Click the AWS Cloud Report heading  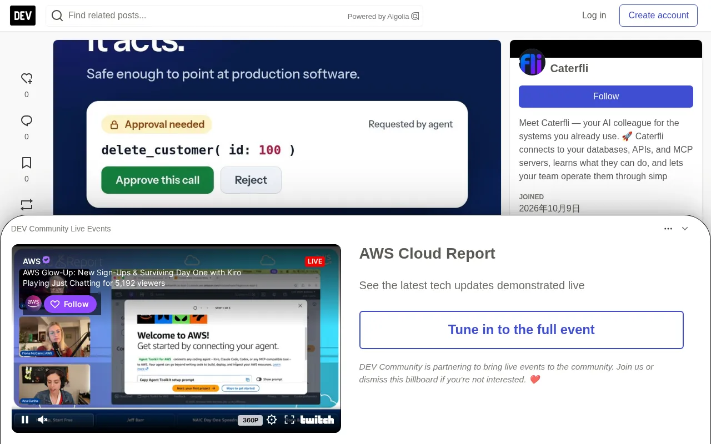click(427, 254)
